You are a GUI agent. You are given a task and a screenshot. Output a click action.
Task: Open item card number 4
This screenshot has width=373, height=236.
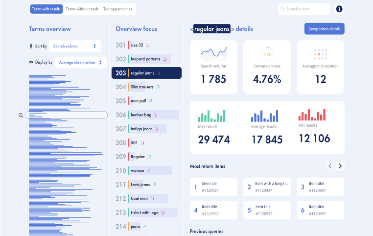(x=213, y=210)
